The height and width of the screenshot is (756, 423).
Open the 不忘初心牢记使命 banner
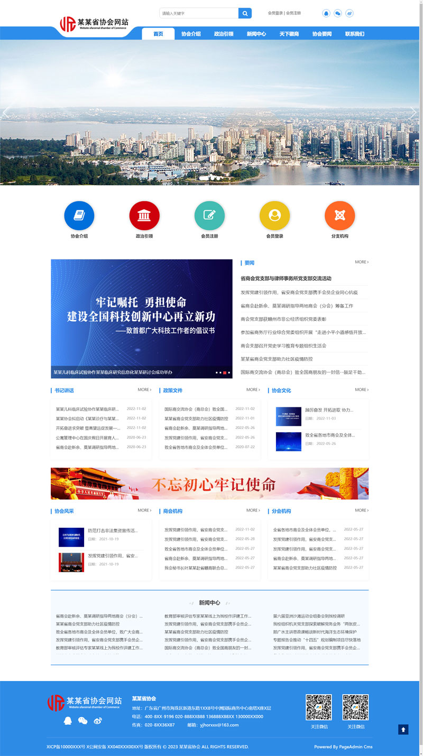point(209,483)
